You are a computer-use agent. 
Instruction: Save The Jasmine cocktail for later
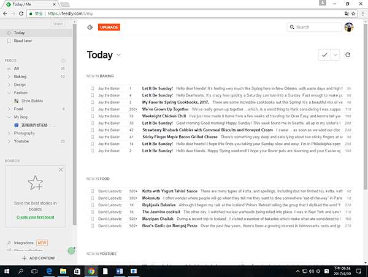coord(93,212)
